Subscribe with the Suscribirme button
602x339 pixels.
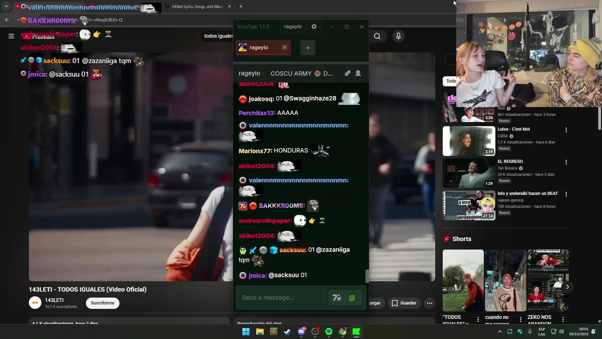tap(103, 303)
